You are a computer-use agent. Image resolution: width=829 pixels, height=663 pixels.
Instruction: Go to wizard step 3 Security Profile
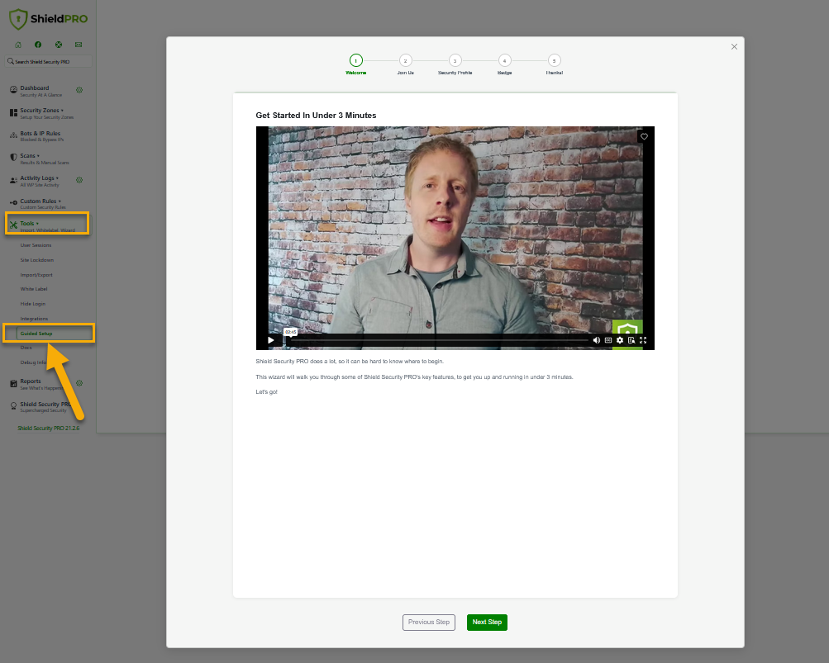coord(455,60)
